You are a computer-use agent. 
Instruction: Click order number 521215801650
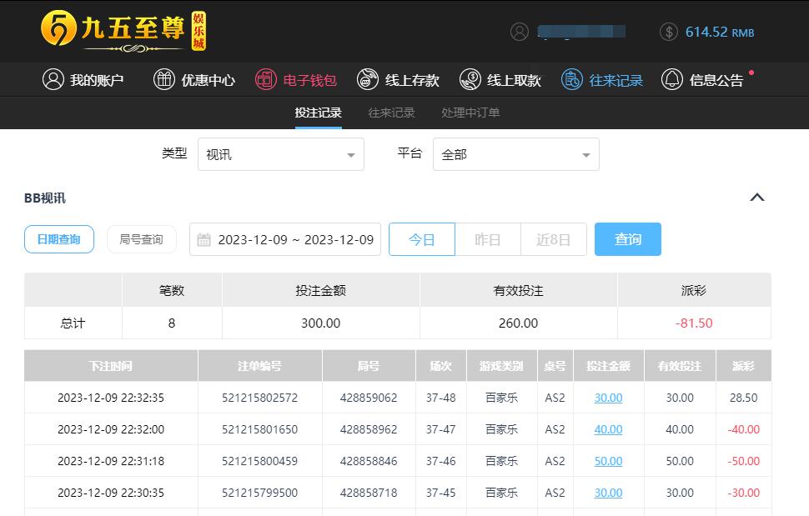[259, 428]
